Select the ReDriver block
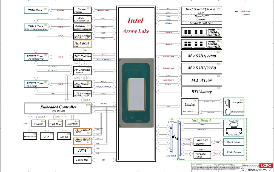Viewport: 274px width, 172px height. pyautogui.click(x=82, y=27)
